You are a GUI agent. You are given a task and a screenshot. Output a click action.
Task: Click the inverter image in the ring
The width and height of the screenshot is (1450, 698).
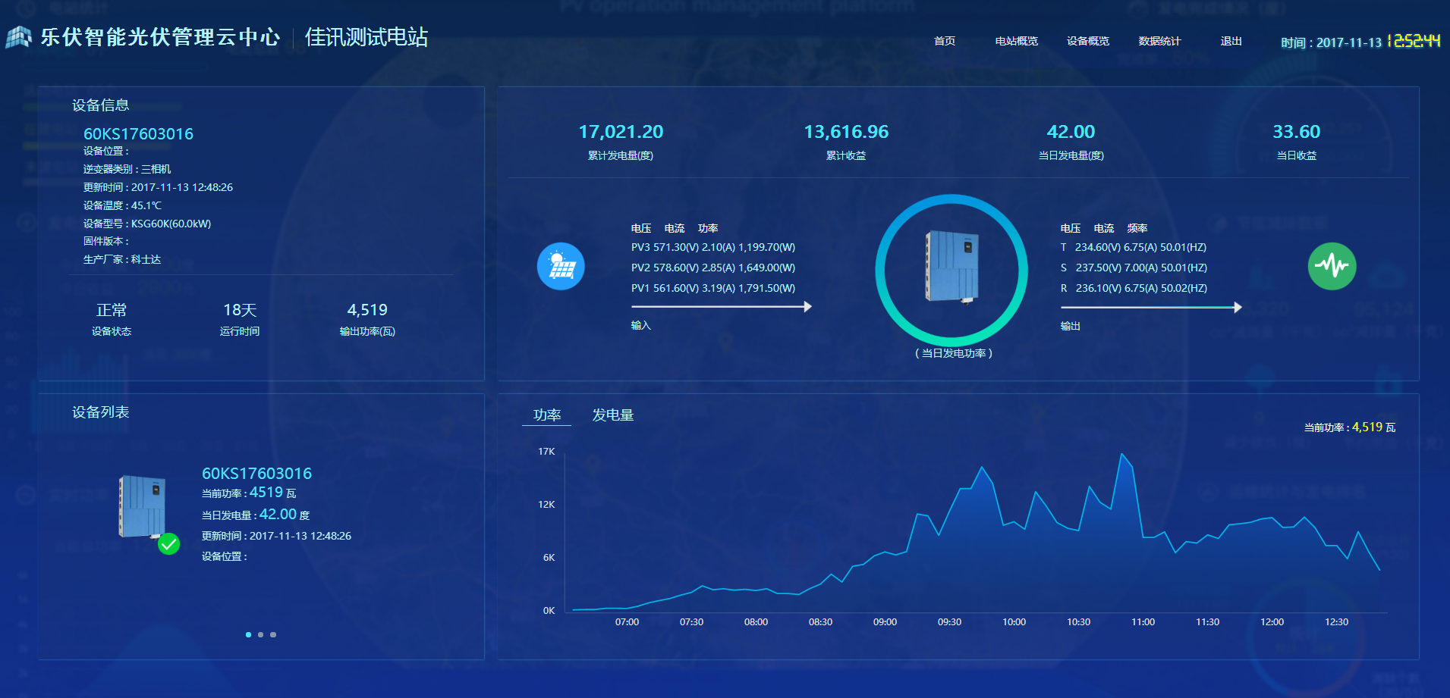951,267
